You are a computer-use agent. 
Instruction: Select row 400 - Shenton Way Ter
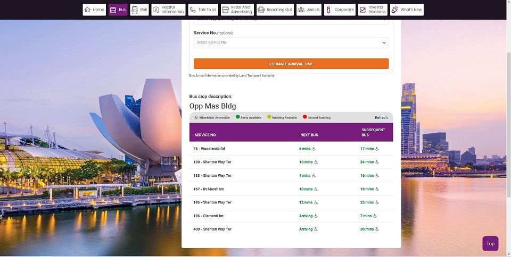291,229
